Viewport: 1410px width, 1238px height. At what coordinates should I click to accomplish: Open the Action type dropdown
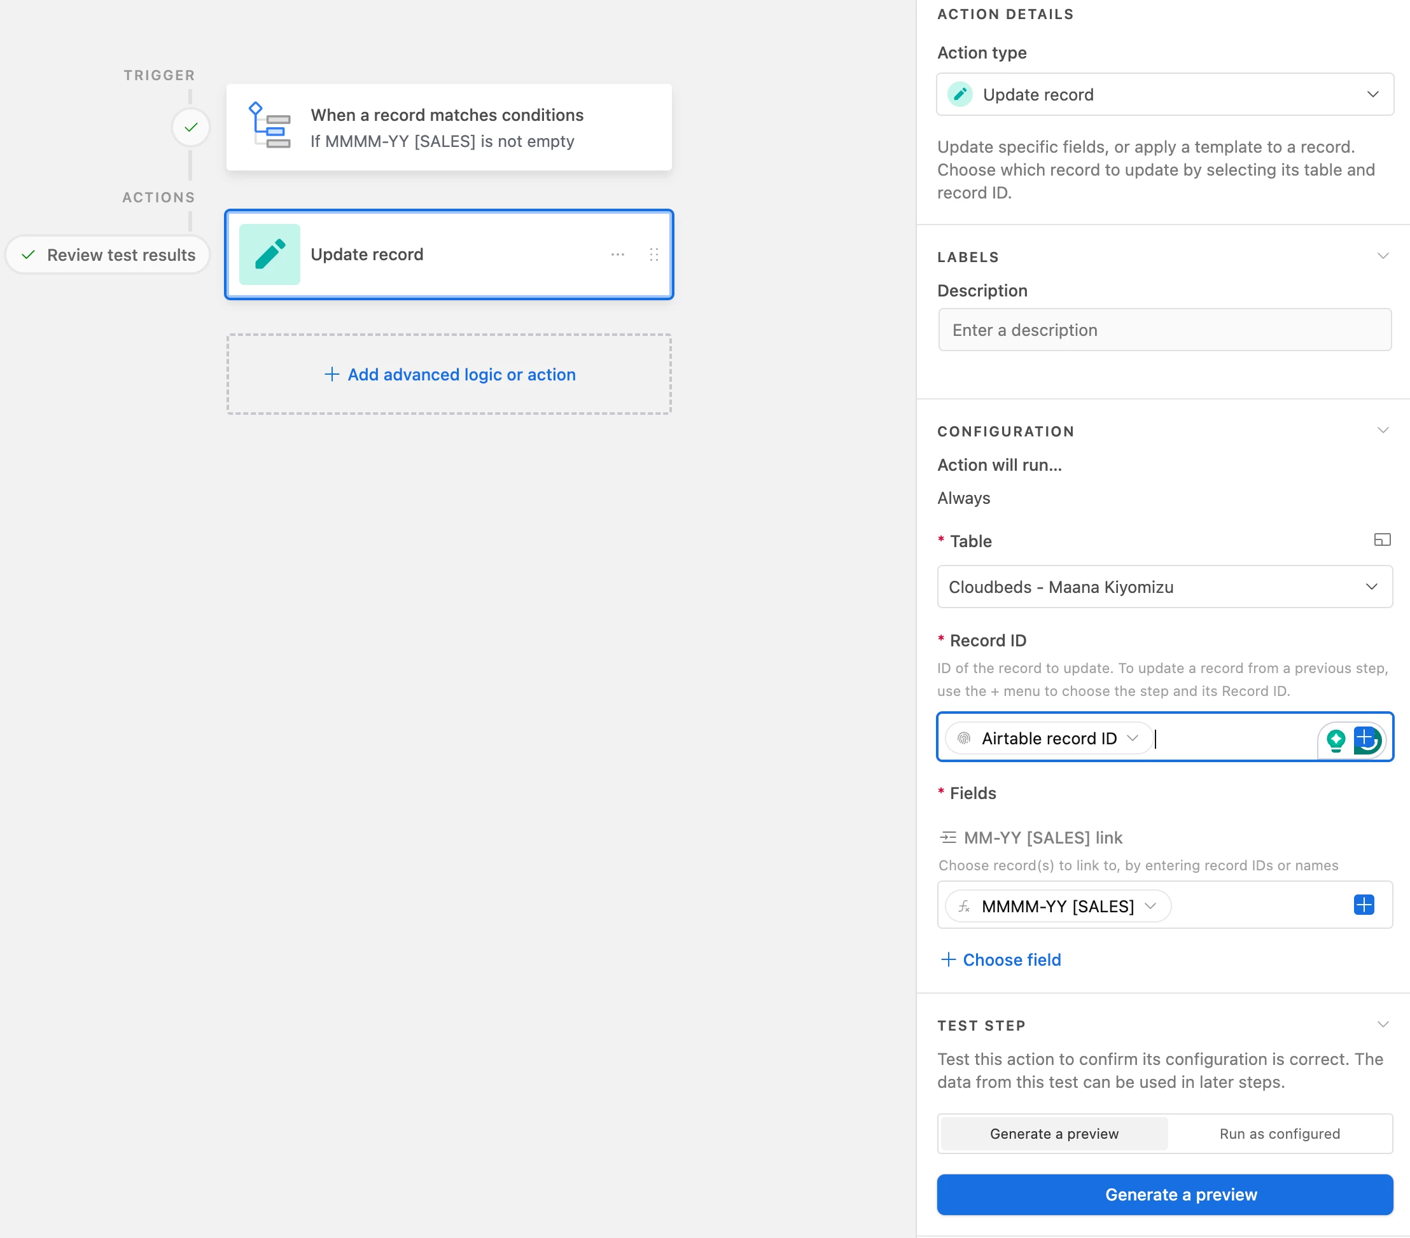[1164, 95]
